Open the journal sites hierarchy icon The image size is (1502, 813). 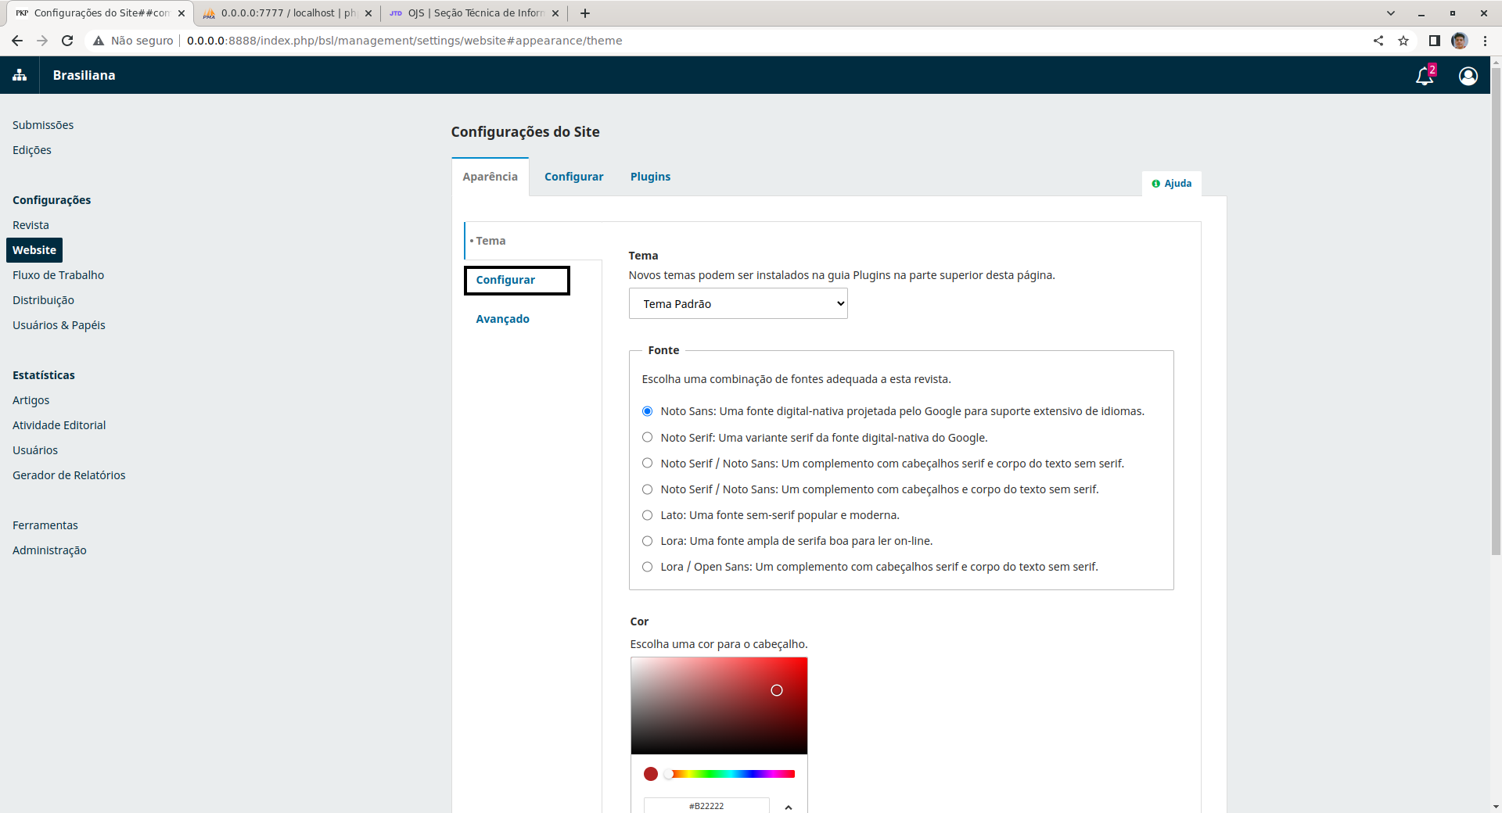coord(20,75)
